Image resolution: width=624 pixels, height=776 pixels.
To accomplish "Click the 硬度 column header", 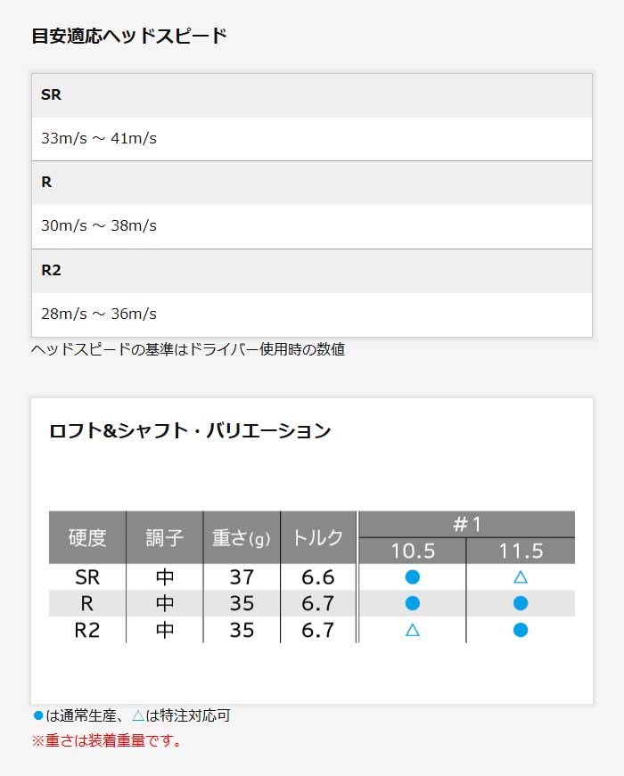I will click(x=87, y=537).
